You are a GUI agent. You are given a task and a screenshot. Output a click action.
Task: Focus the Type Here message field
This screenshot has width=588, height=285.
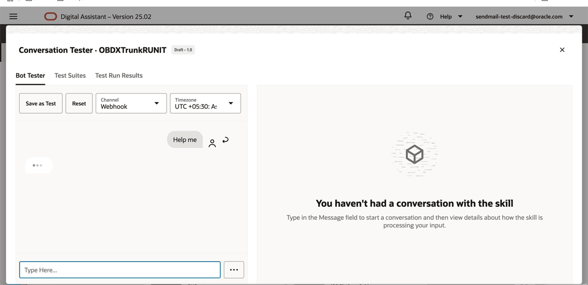(x=120, y=270)
